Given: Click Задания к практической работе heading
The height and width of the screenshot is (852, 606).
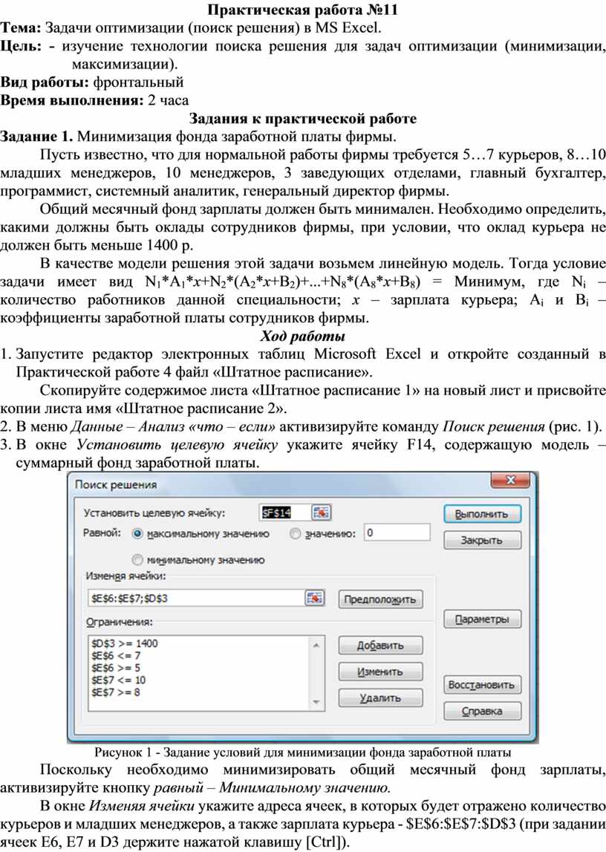Looking at the screenshot, I should tap(303, 118).
